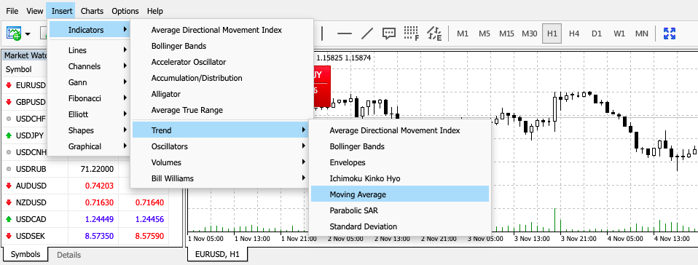Insert the Envelopes indicator
This screenshot has width=698, height=265.
click(x=400, y=162)
